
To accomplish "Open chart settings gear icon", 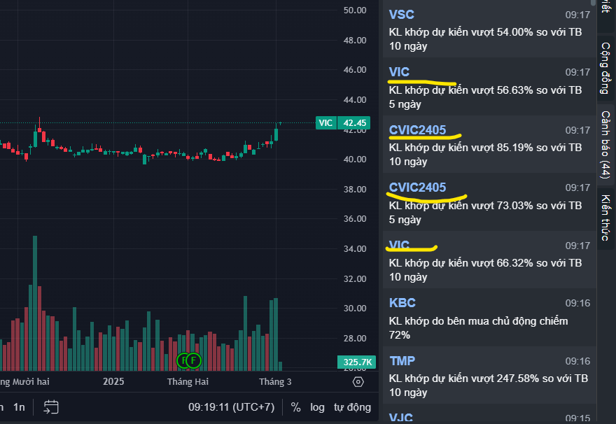I will (x=358, y=381).
